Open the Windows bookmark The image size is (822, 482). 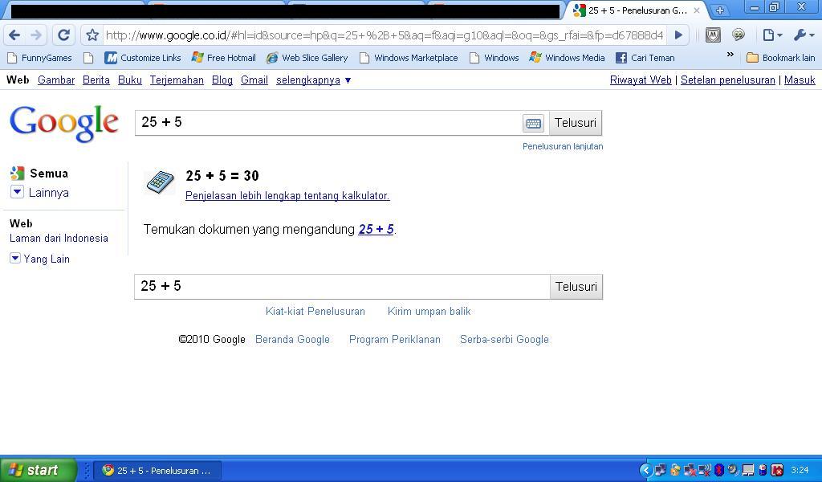(494, 58)
